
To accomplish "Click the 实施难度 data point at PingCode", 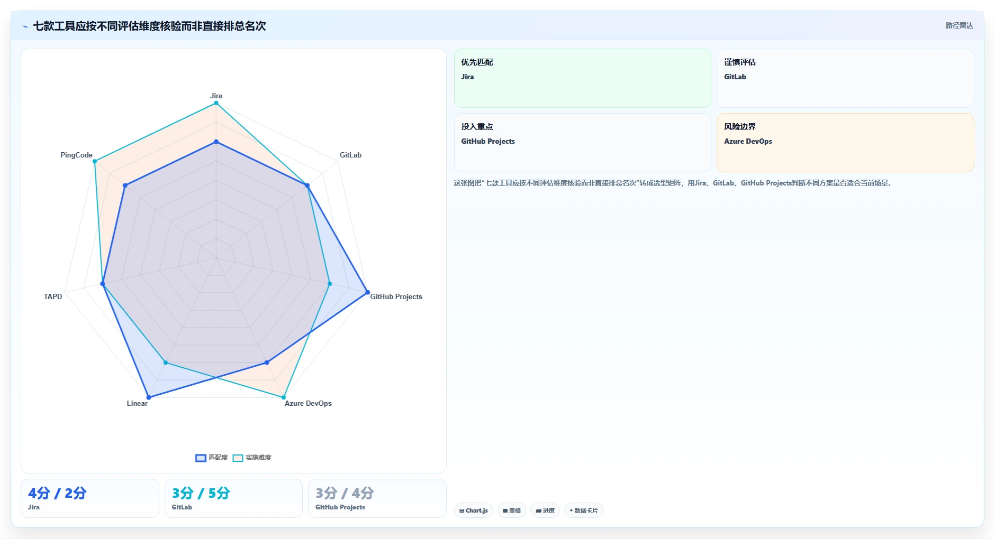I will click(x=95, y=162).
